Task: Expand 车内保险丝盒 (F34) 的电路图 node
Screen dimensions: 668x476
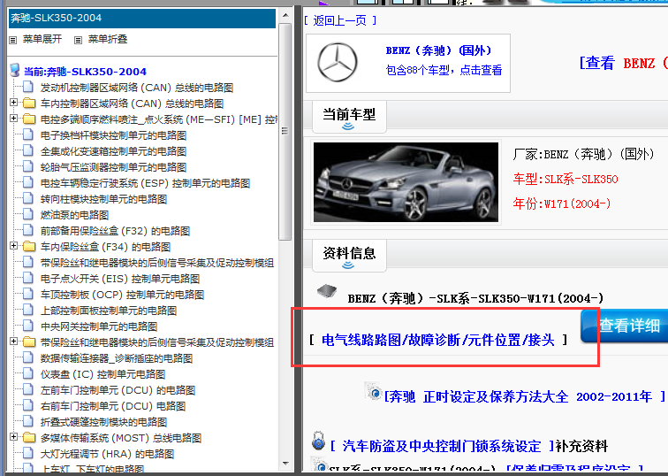Action: (13, 246)
